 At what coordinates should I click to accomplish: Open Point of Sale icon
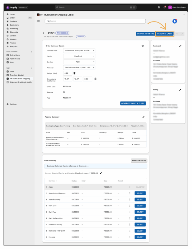[x=7, y=59]
